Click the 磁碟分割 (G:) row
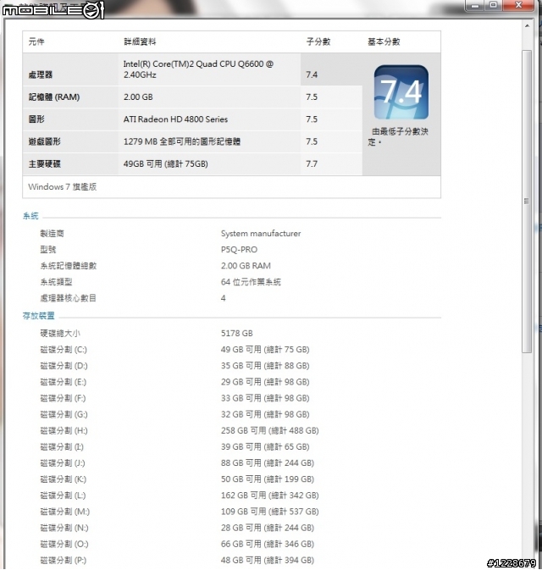 tap(174, 414)
